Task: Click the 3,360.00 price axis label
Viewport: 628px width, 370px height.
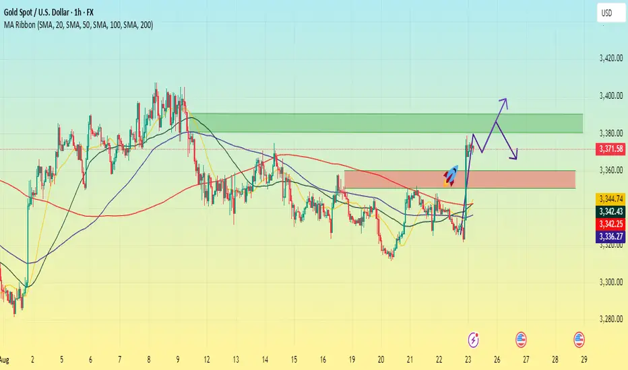Action: point(610,170)
